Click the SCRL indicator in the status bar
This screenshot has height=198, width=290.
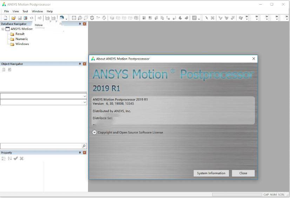click(x=281, y=195)
